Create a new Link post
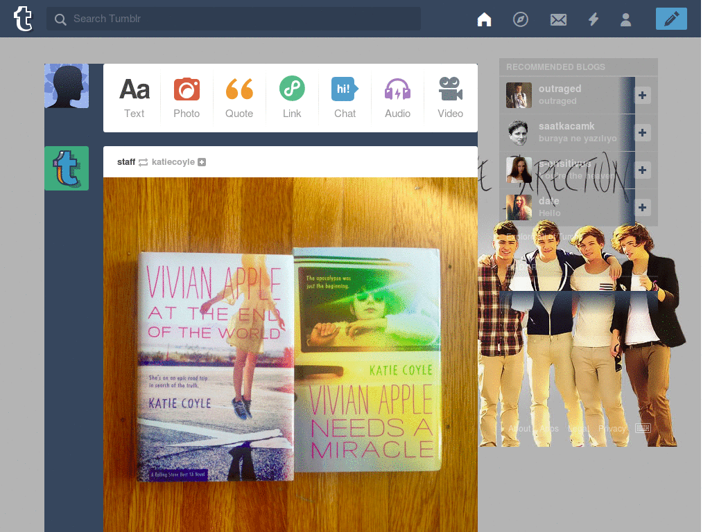Image resolution: width=710 pixels, height=532 pixels. click(x=292, y=98)
